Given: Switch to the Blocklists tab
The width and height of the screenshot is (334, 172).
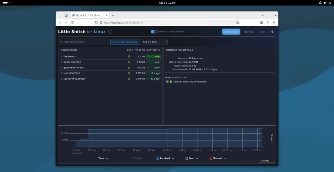Looking at the screenshot, I should coord(249,31).
